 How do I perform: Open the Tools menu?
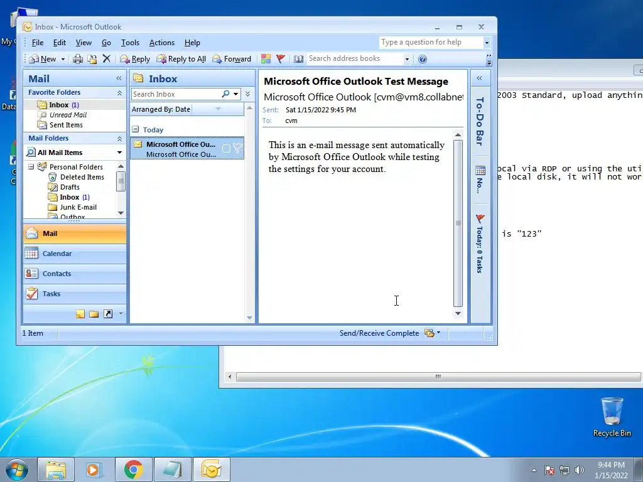pos(130,43)
